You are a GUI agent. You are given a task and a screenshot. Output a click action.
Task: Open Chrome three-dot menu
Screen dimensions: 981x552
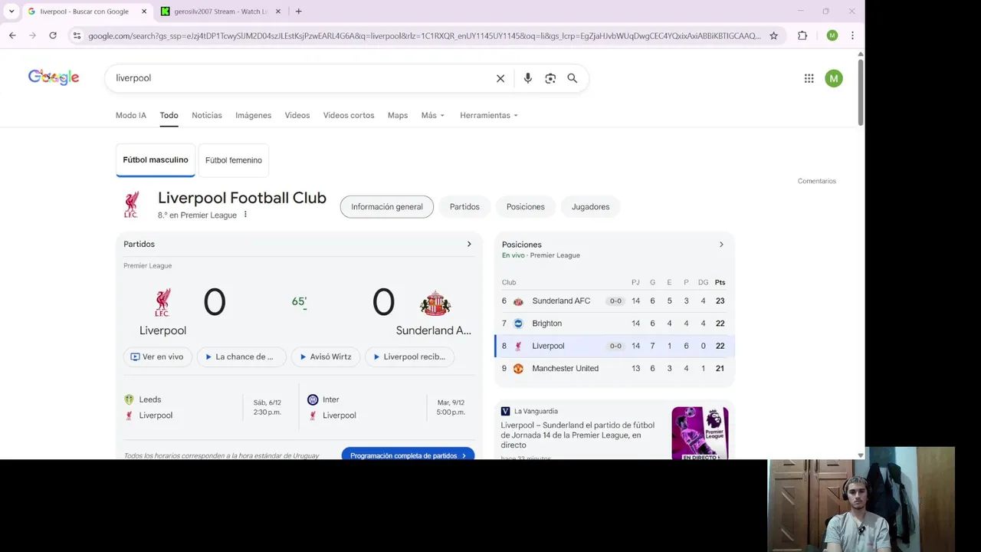coord(852,35)
